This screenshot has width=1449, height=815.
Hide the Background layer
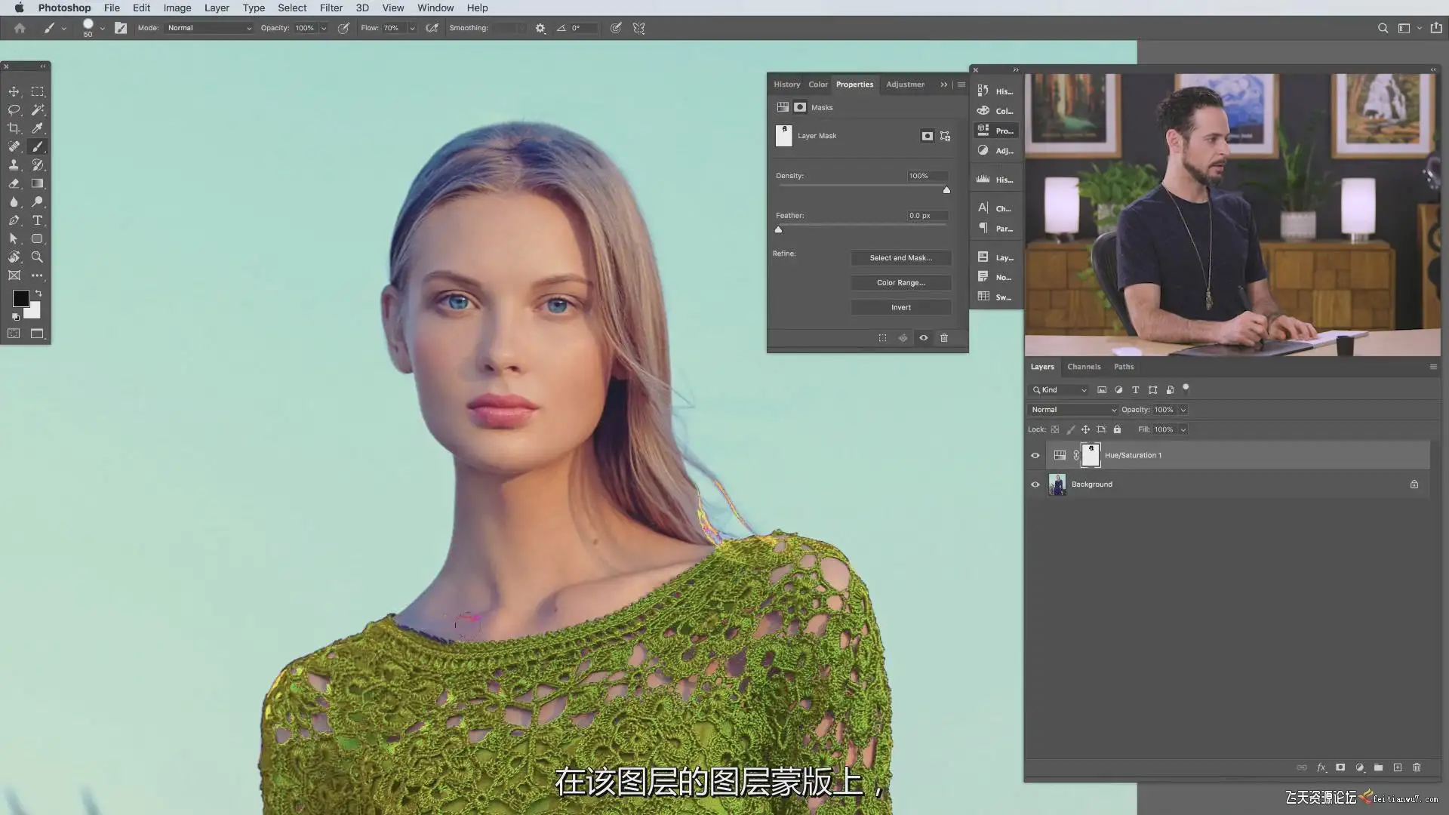tap(1035, 484)
